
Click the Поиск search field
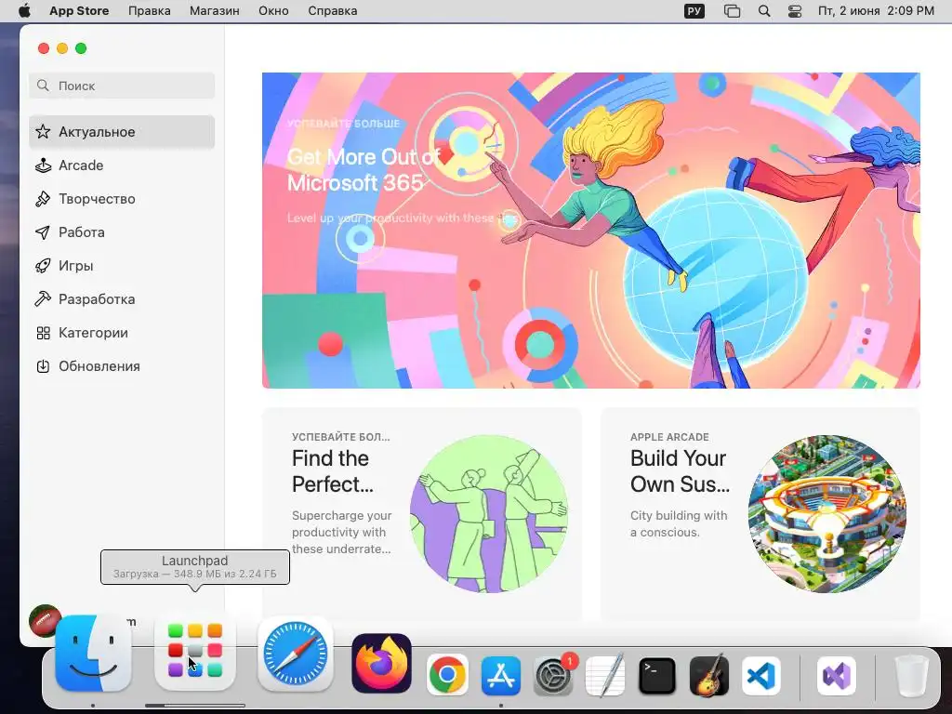coord(122,86)
